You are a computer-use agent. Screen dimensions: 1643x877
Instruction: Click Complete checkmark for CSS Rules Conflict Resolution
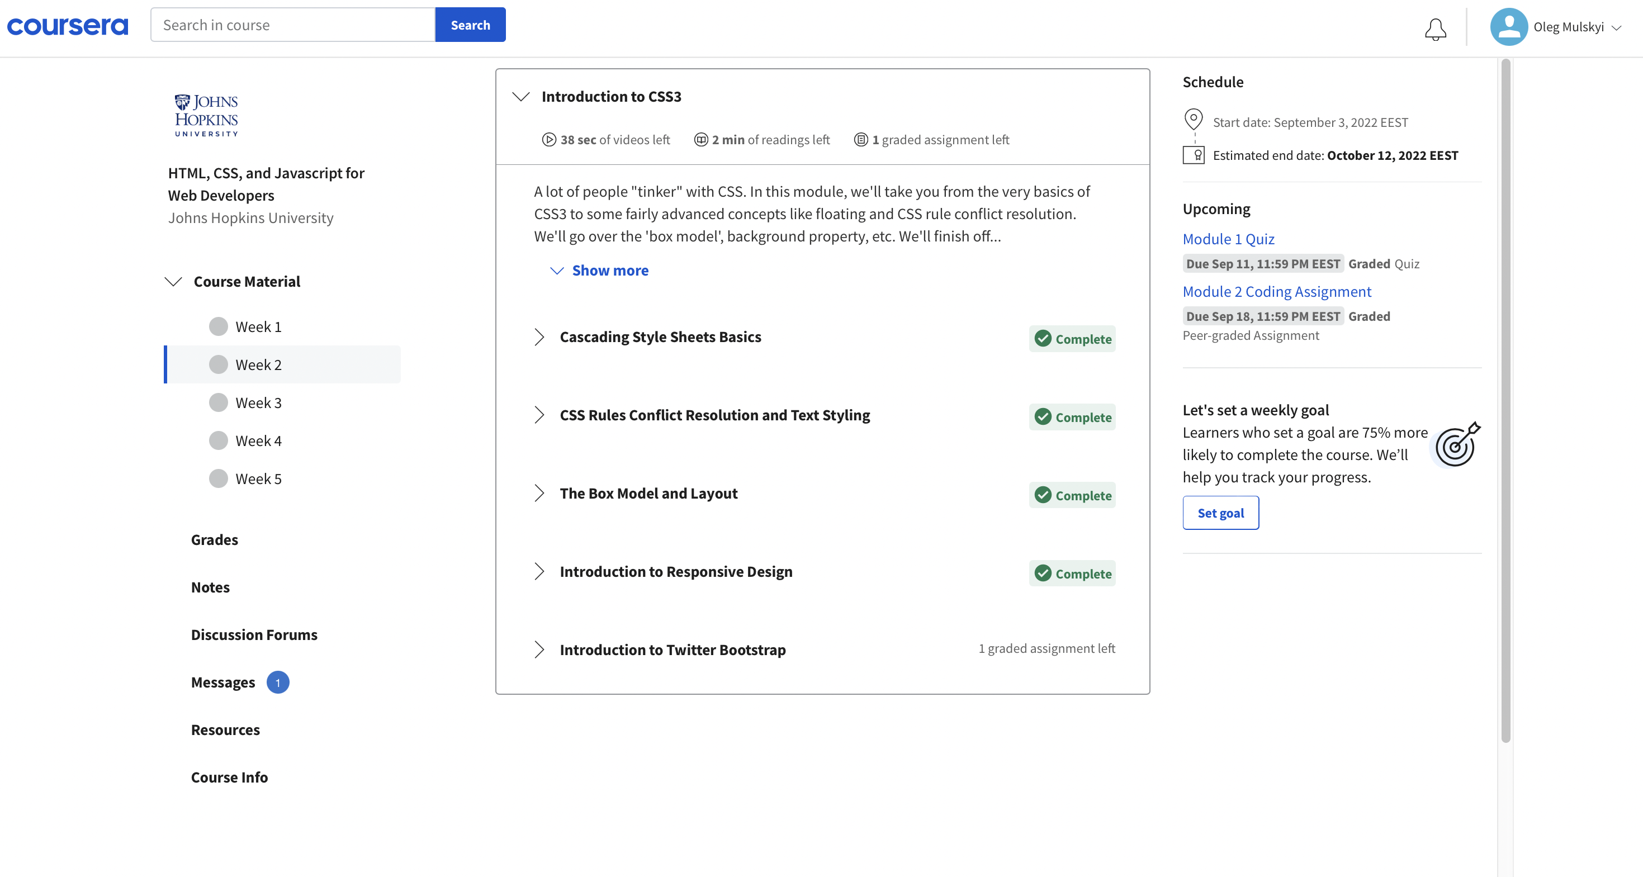tap(1043, 416)
